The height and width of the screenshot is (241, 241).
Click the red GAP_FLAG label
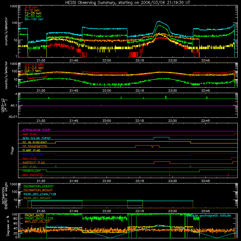point(30,134)
